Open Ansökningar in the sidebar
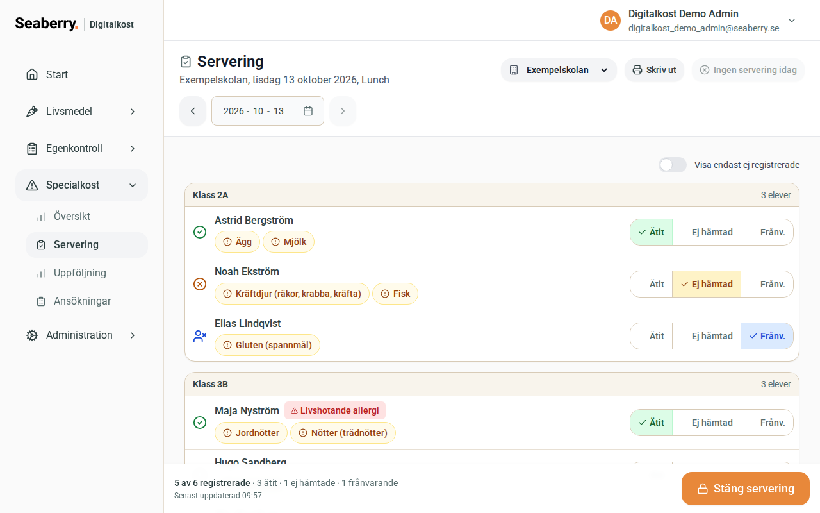Viewport: 820px width, 513px height. point(86,301)
